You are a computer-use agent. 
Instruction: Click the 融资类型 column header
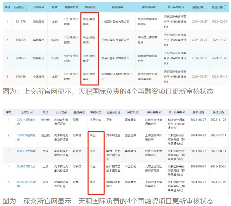[x=79, y=112]
